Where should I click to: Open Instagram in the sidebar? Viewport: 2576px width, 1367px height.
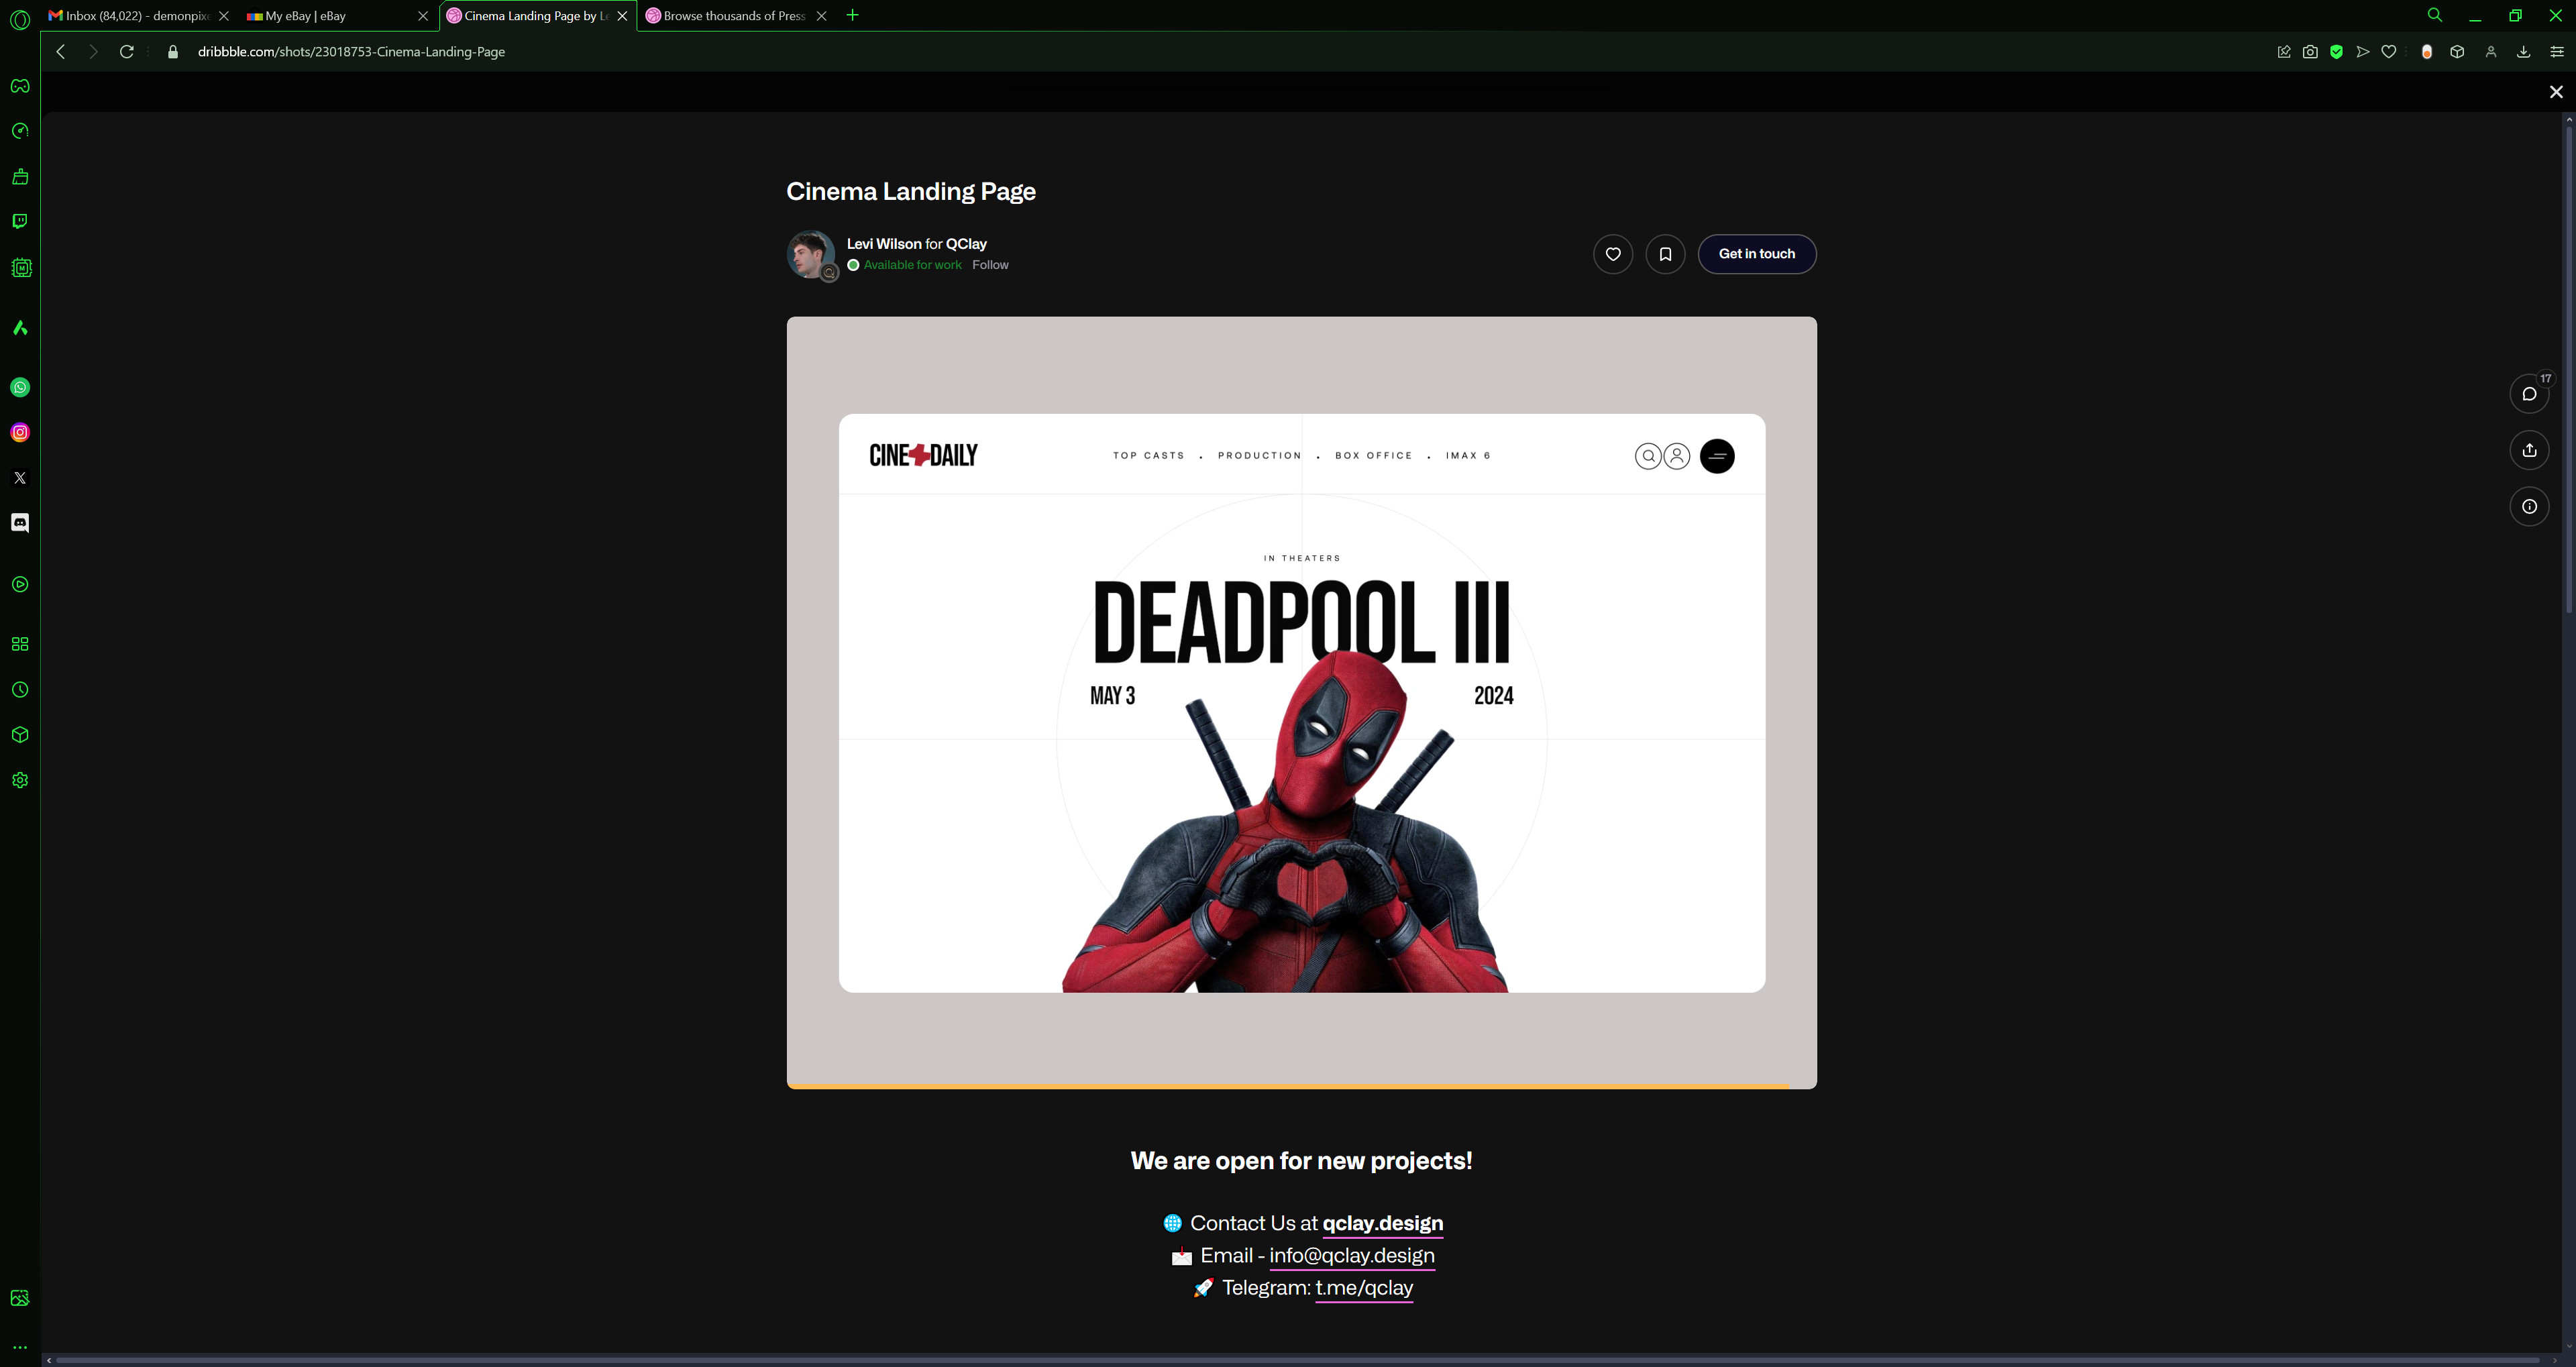pyautogui.click(x=20, y=432)
